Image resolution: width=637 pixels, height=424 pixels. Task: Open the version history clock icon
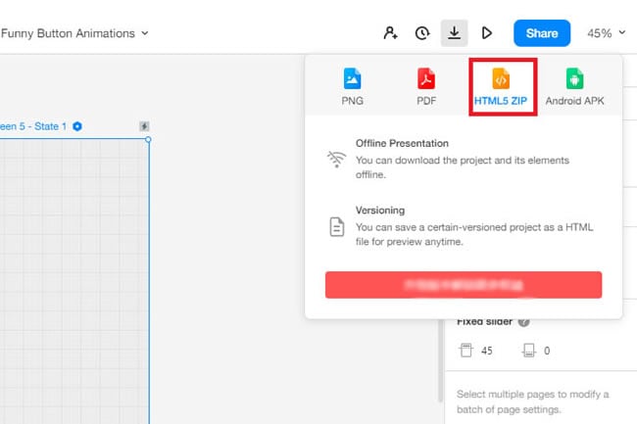(422, 33)
